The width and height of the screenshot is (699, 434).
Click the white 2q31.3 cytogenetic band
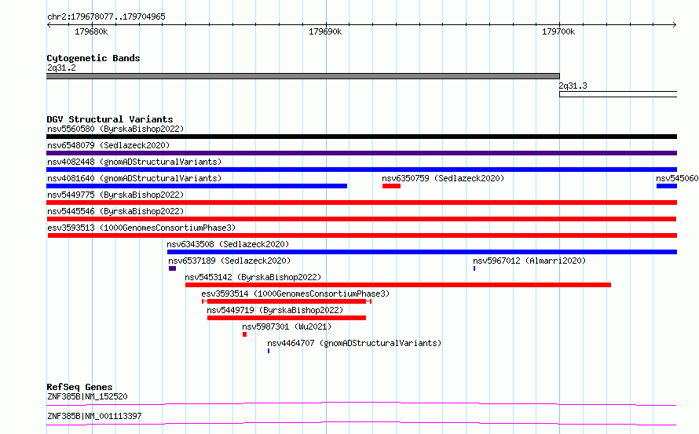pyautogui.click(x=618, y=94)
